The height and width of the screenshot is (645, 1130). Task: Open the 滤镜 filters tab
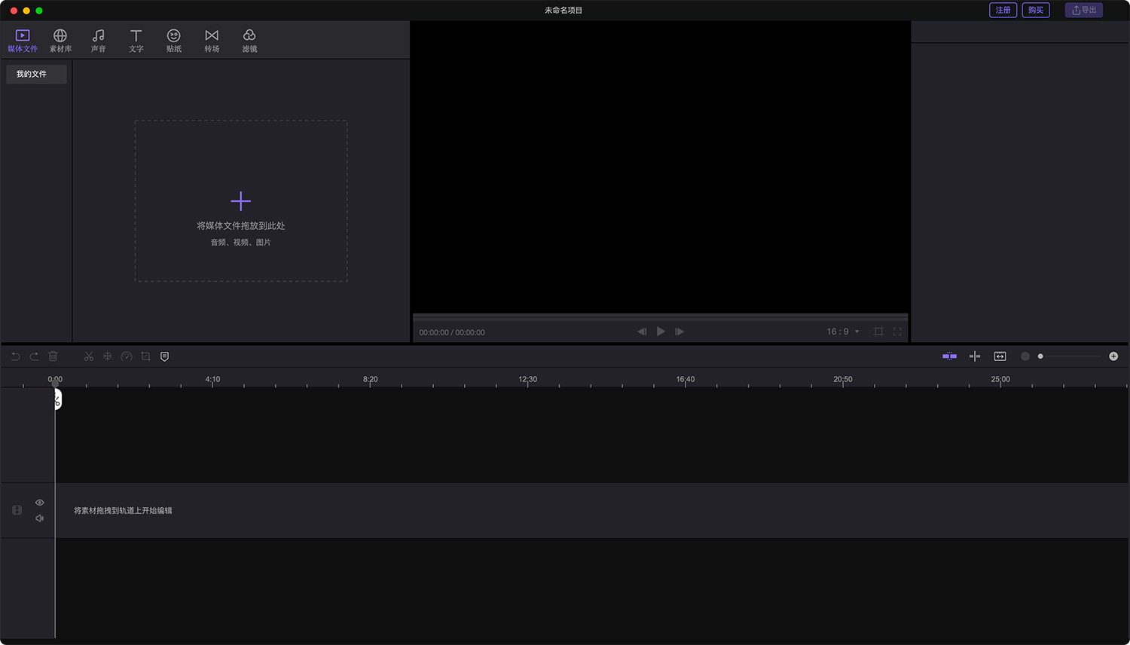coord(249,41)
